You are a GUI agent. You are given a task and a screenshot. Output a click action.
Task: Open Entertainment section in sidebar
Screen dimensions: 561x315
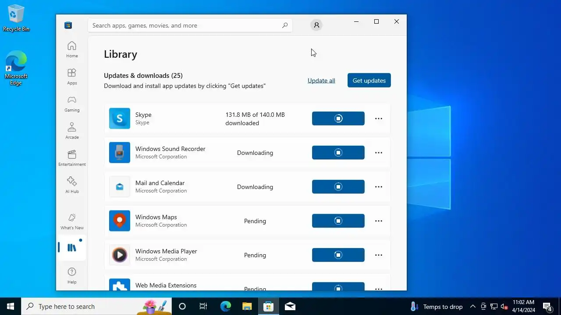(72, 158)
